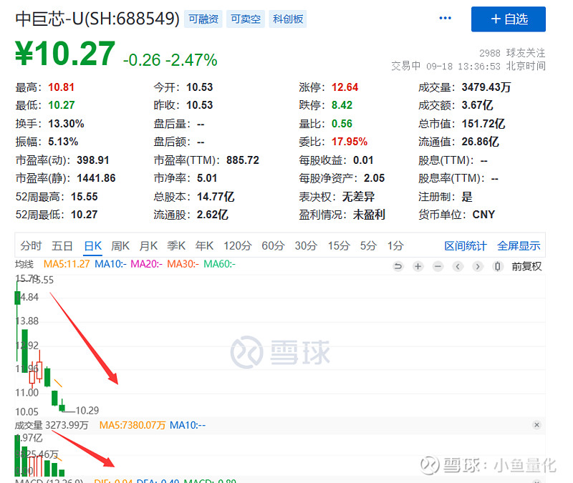Click the 货币单位 value CNY
The image size is (573, 483).
pyautogui.click(x=483, y=215)
